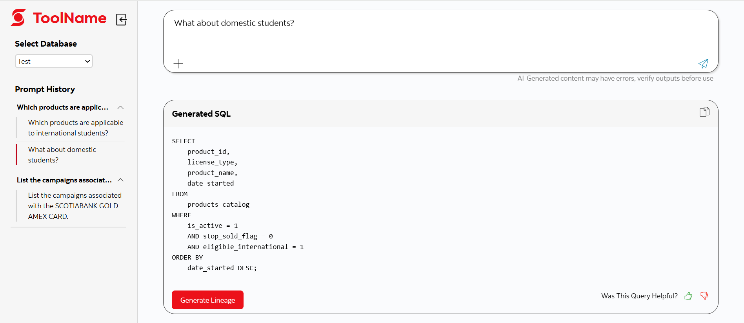Open 'Which products are applicable to international students?' prompt
Image resolution: width=744 pixels, height=323 pixels.
pos(75,128)
